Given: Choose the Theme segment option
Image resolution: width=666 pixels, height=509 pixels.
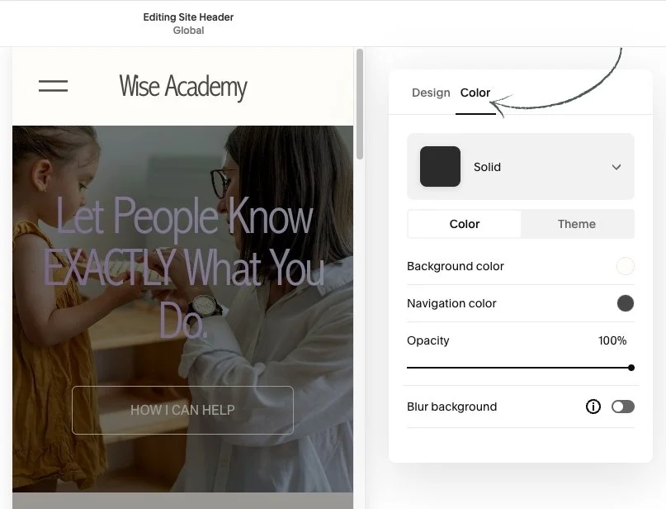Looking at the screenshot, I should coord(577,224).
